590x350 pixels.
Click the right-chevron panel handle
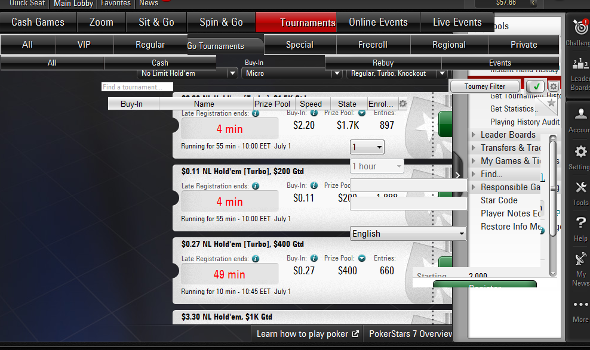tap(457, 175)
